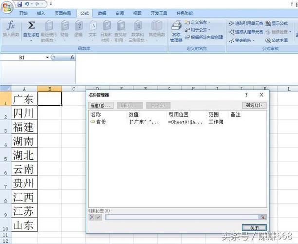Click the help question mark in dialog

(x=246, y=95)
